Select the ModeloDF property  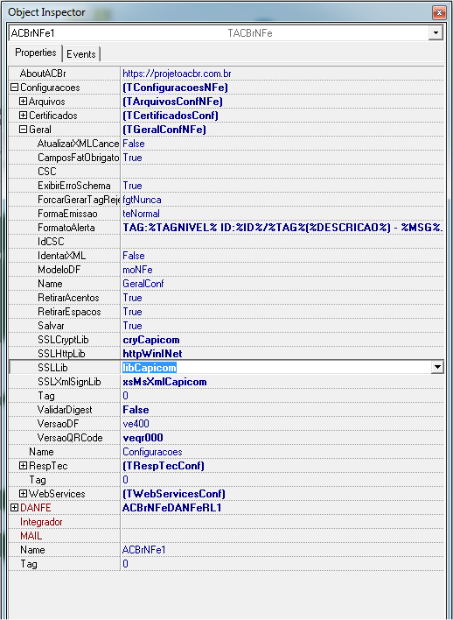pyautogui.click(x=59, y=270)
